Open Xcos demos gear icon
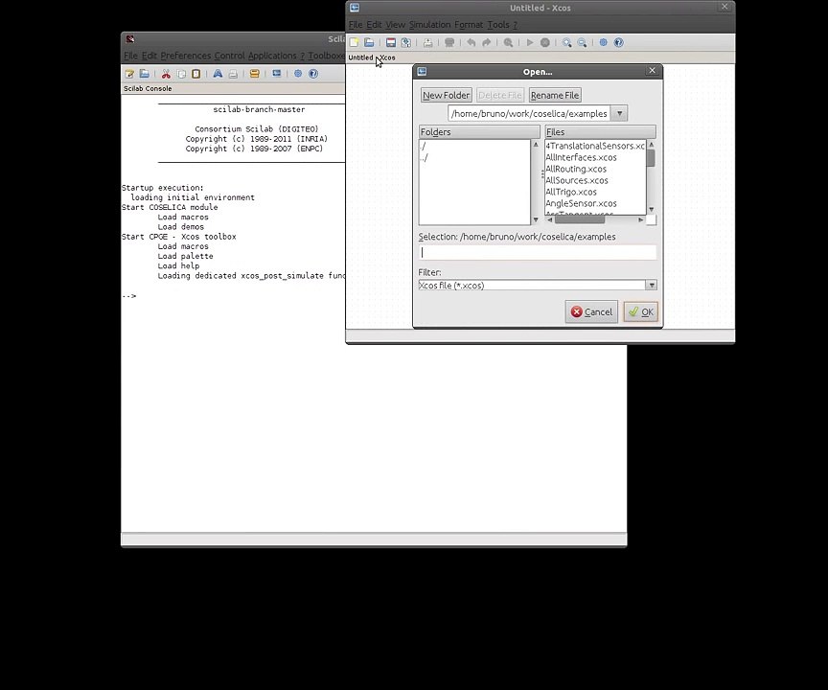The width and height of the screenshot is (828, 690). (603, 43)
